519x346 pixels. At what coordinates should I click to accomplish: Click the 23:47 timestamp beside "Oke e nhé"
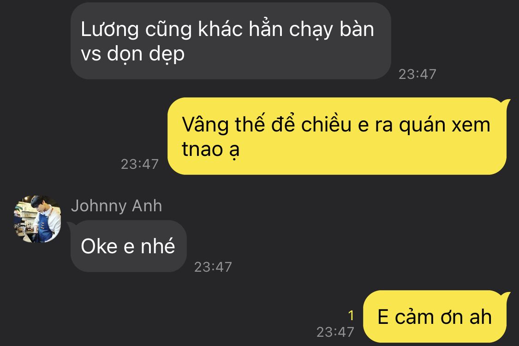(x=213, y=267)
